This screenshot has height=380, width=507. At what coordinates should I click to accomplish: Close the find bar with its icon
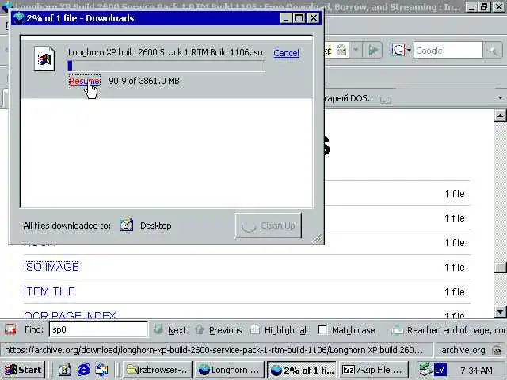pyautogui.click(x=10, y=329)
